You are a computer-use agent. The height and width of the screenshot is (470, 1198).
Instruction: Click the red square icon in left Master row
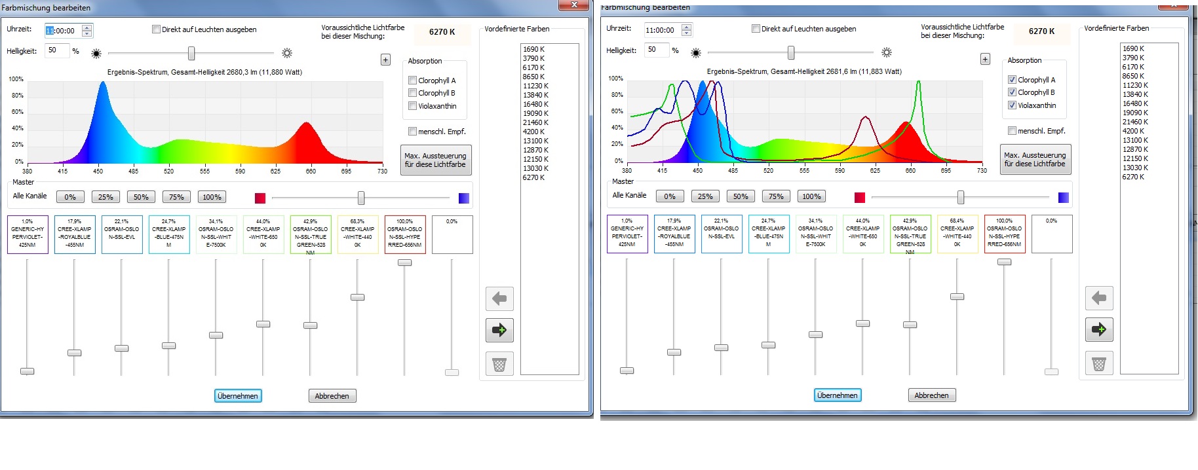click(x=260, y=198)
